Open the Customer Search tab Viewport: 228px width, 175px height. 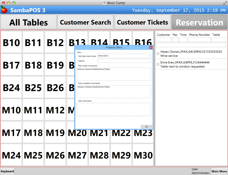pos(85,22)
